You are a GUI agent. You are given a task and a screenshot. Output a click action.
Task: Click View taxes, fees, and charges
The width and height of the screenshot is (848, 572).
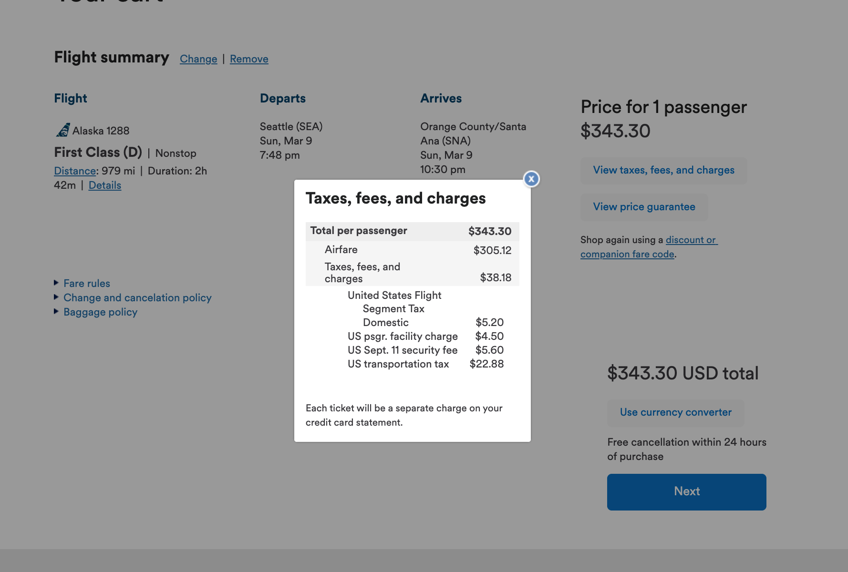pyautogui.click(x=663, y=170)
